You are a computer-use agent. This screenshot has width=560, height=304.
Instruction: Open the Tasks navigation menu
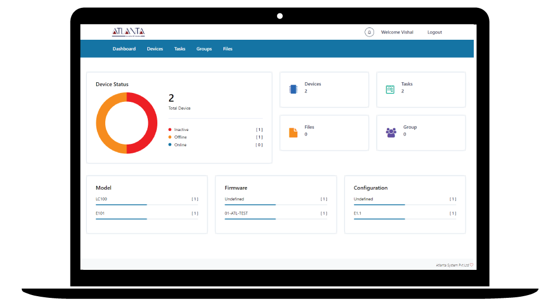pyautogui.click(x=179, y=49)
